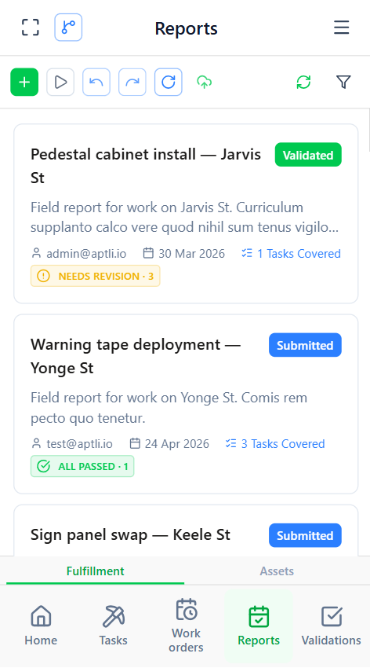
Task: Redo the last action
Action: point(132,82)
